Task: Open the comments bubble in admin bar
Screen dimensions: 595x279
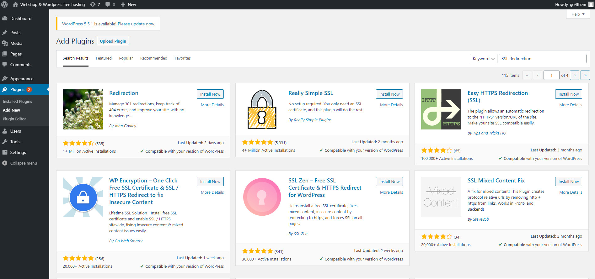Action: coord(110,4)
